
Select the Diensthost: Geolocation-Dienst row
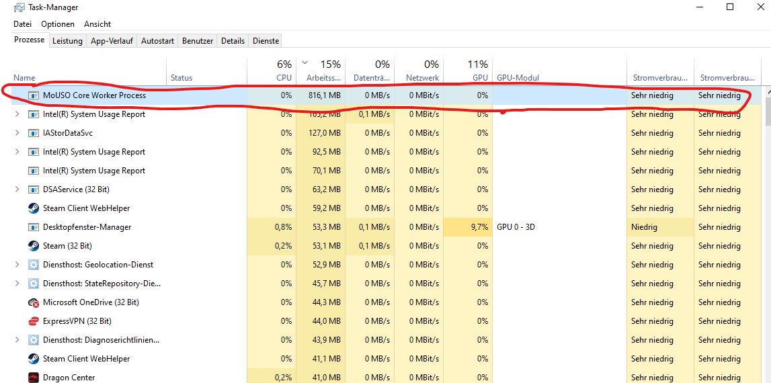[386, 265]
